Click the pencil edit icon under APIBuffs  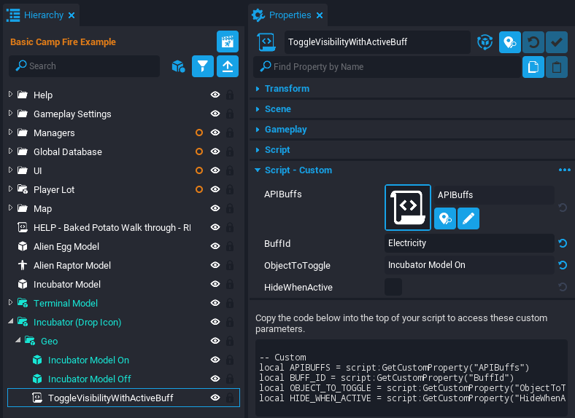[x=468, y=218]
